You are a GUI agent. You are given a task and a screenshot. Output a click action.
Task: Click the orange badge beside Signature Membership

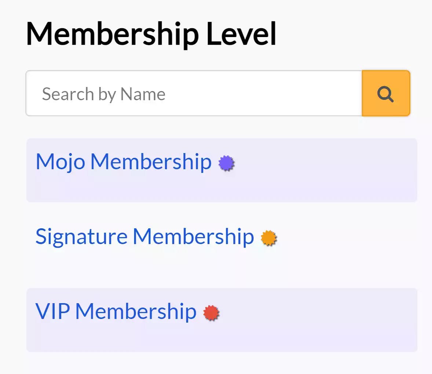tap(269, 238)
